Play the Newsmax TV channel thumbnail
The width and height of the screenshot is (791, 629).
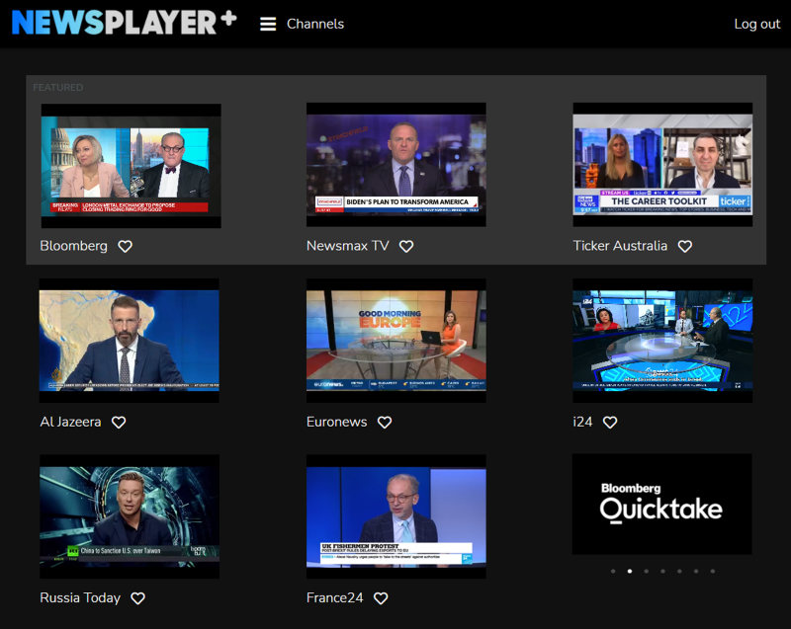(x=396, y=165)
